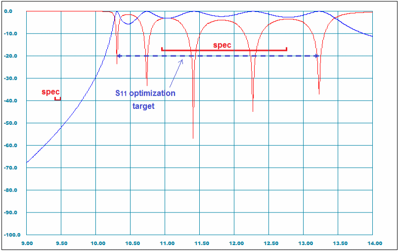This screenshot has height=251, width=400.
Task: Click the small spec label near 9.50
Action: [50, 92]
